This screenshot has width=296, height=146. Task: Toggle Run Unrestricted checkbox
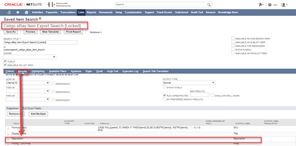tap(164, 95)
